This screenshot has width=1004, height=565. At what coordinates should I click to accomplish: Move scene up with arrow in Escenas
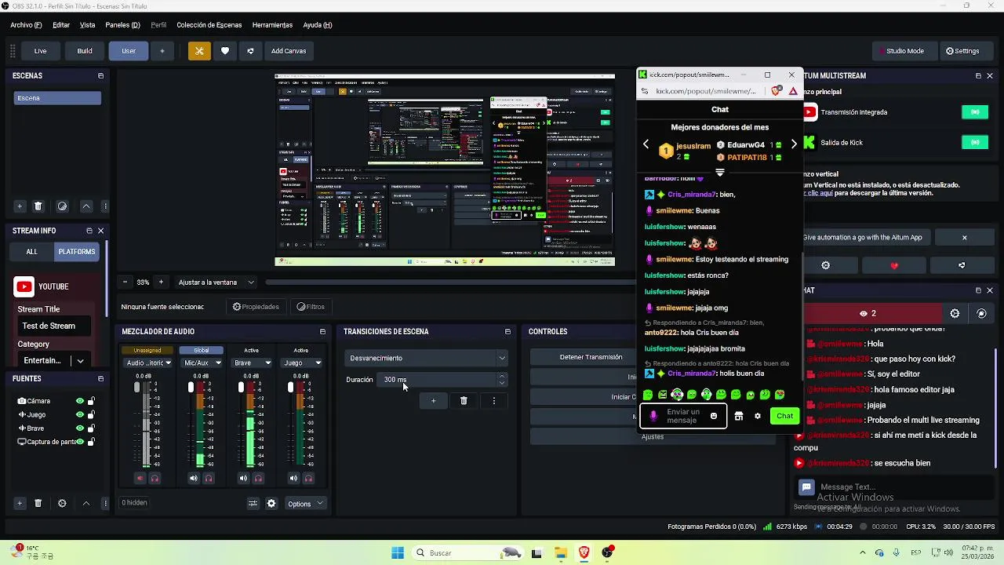coord(86,206)
